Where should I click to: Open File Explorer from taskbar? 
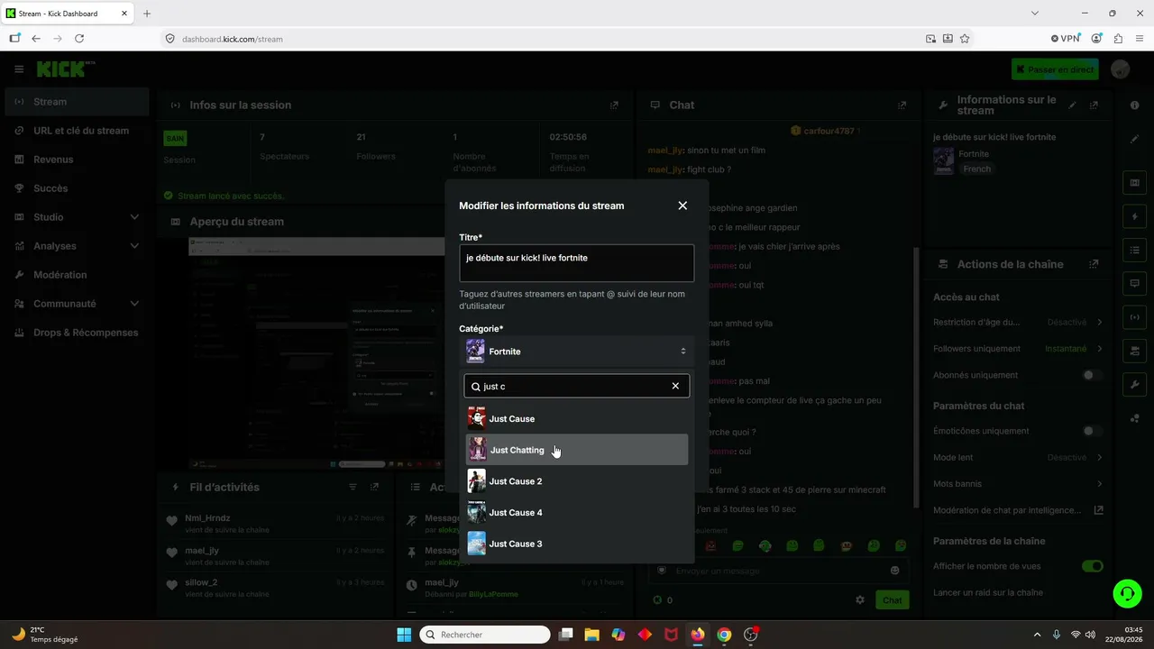pyautogui.click(x=592, y=635)
